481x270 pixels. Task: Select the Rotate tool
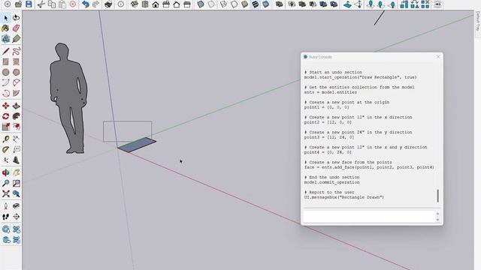5,116
